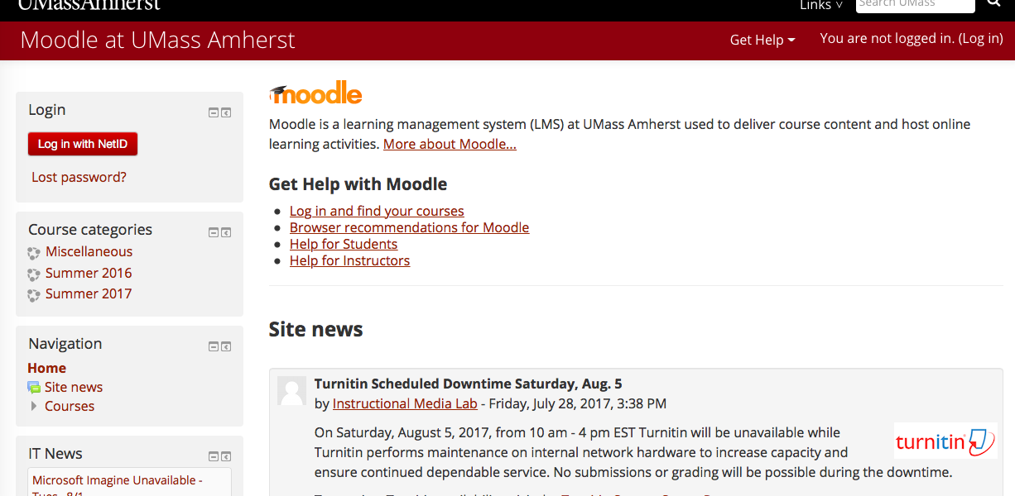
Task: Click the Site news forum icon
Action: coord(34,387)
